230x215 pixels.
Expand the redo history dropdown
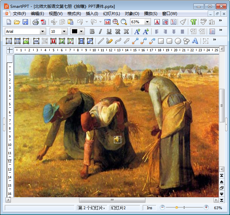(100, 22)
